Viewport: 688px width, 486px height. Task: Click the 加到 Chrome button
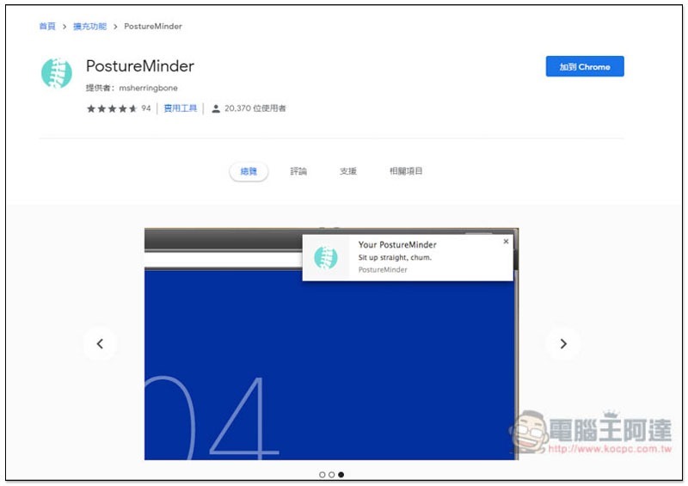(x=585, y=66)
